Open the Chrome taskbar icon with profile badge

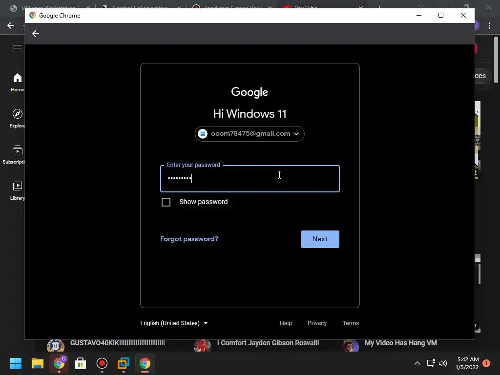point(59,363)
